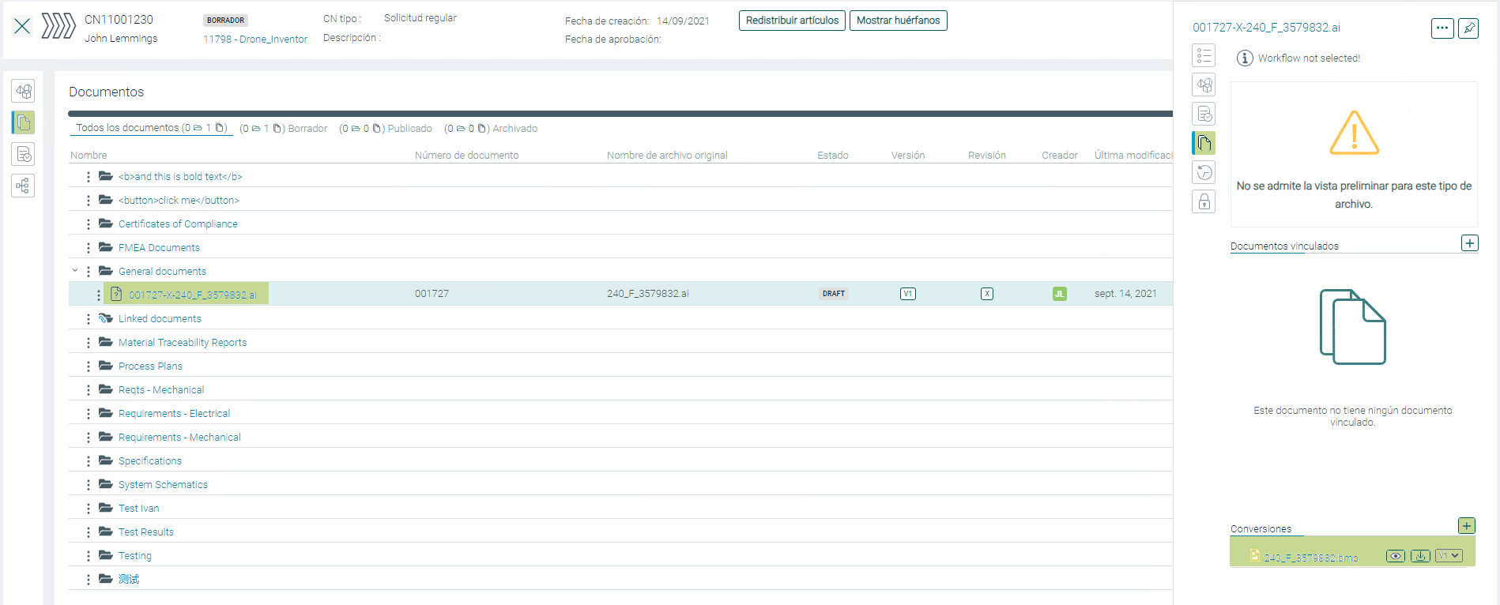Open linked documents tab in document side panel

tap(1204, 143)
